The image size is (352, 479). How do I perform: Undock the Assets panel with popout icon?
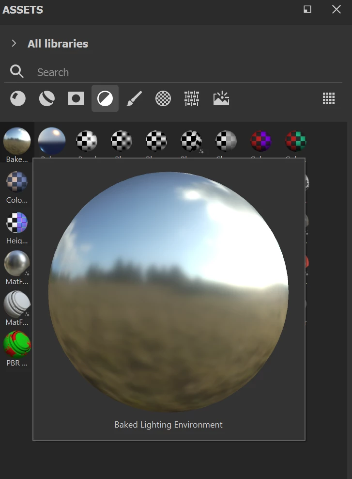tap(307, 9)
